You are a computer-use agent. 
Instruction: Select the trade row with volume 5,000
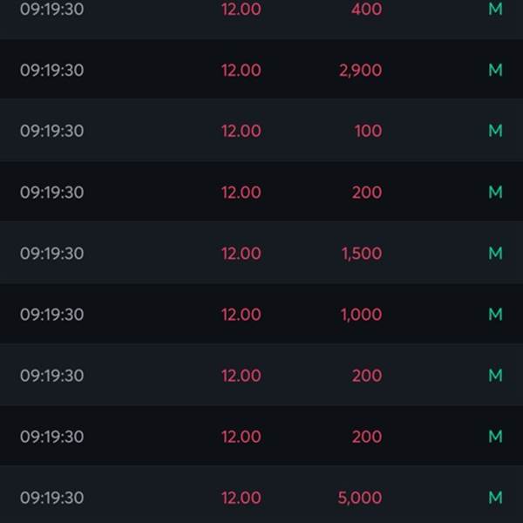point(261,494)
